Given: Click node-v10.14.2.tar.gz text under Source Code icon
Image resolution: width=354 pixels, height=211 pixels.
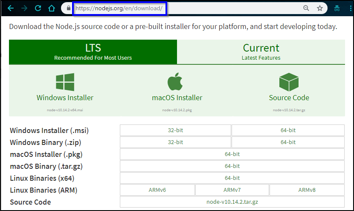Looking at the screenshot, I should [x=289, y=110].
